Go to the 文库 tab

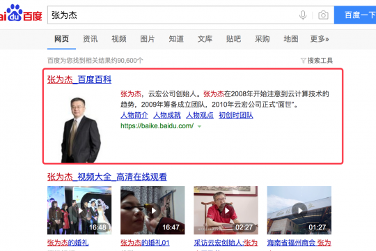[x=205, y=39]
